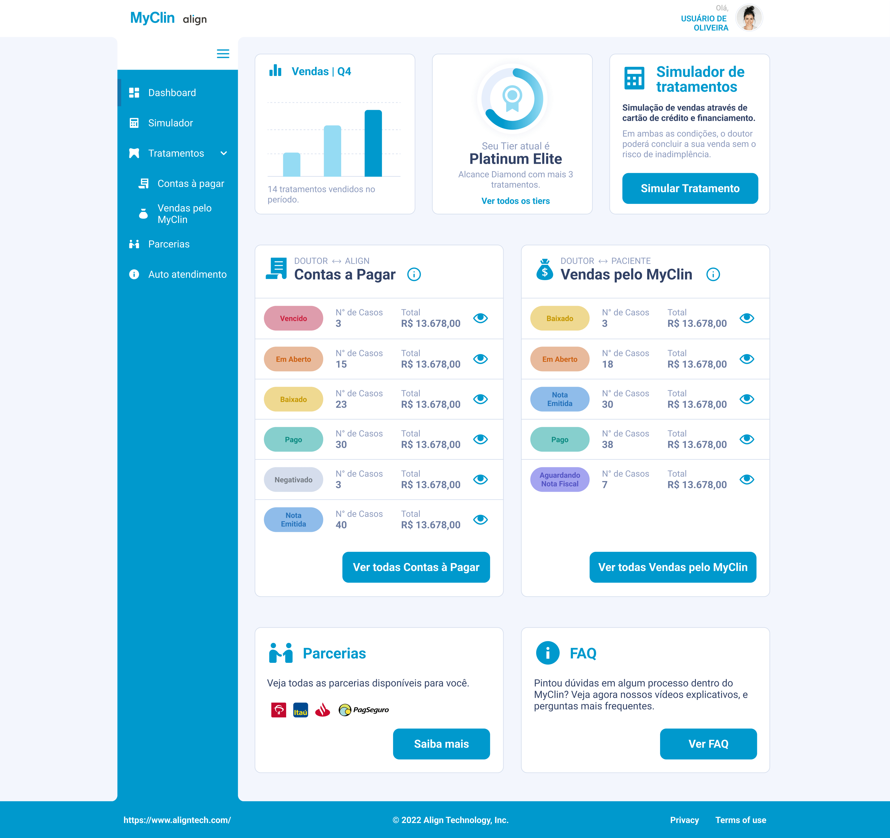890x838 pixels.
Task: Click the Auto atendimento info icon
Action: tap(134, 274)
